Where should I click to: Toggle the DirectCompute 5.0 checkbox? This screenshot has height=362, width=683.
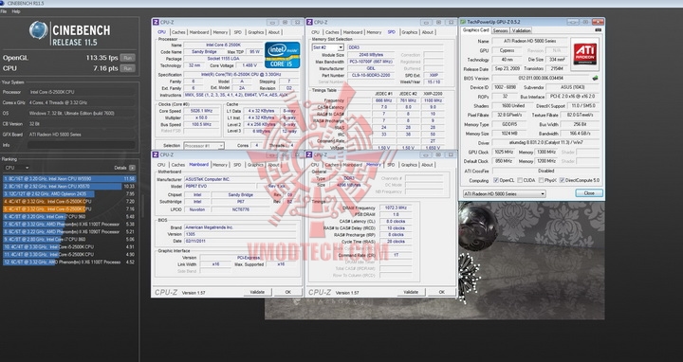tap(562, 180)
